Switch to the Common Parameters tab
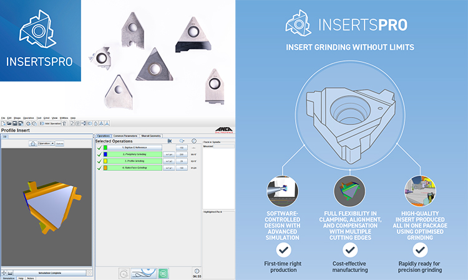The image size is (468, 280). (x=126, y=135)
